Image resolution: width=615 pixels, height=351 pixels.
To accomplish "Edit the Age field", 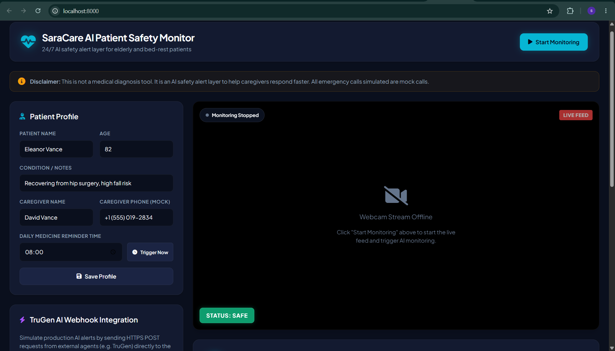I will coord(136,149).
